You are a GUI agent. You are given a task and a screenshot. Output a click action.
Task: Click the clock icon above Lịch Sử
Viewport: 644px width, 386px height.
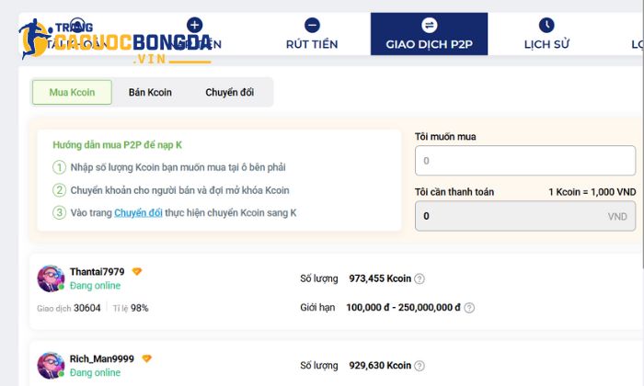pos(546,25)
